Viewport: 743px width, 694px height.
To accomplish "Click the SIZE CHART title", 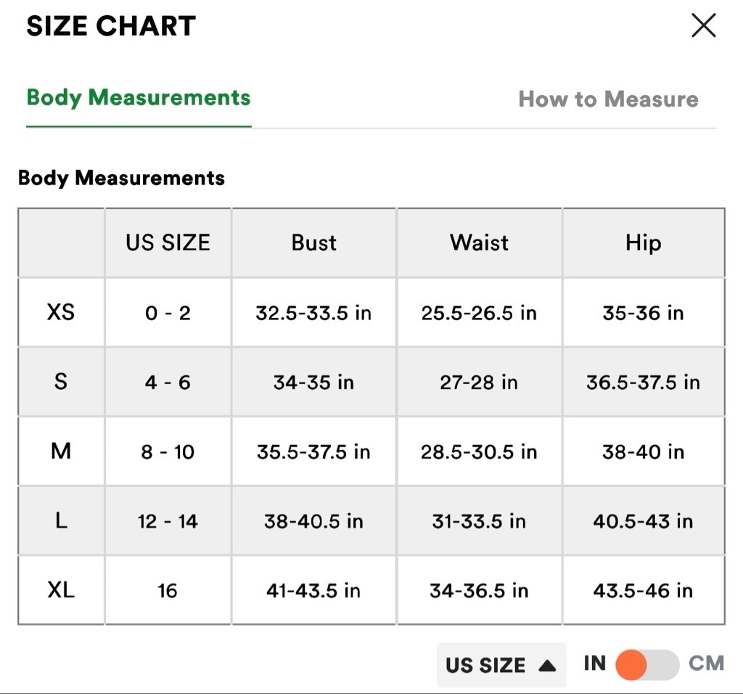I will (x=111, y=25).
